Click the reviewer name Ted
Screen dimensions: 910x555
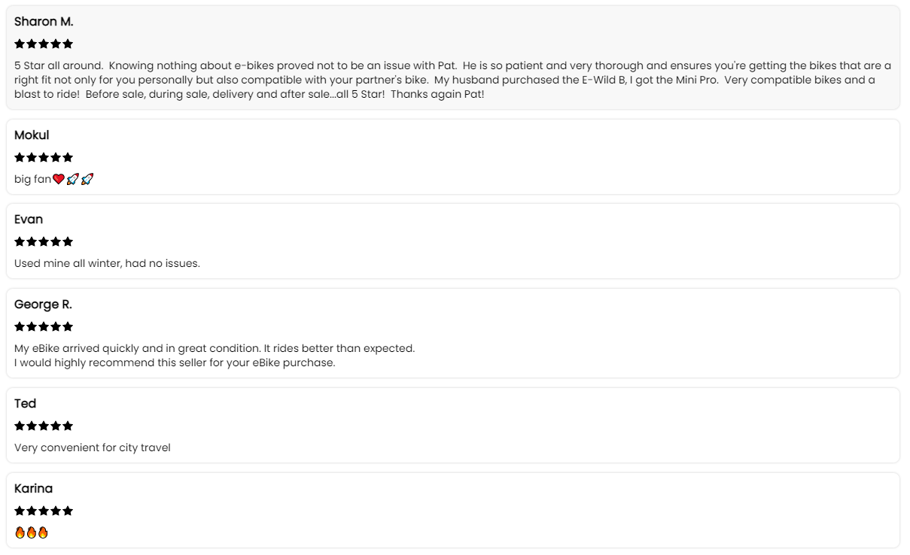[26, 404]
